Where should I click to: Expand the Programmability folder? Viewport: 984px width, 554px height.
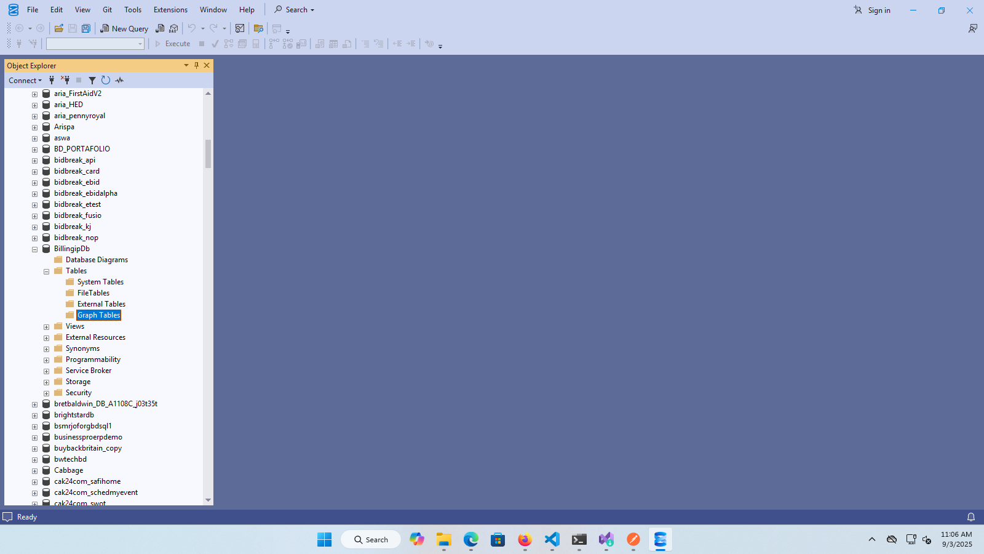click(x=47, y=360)
